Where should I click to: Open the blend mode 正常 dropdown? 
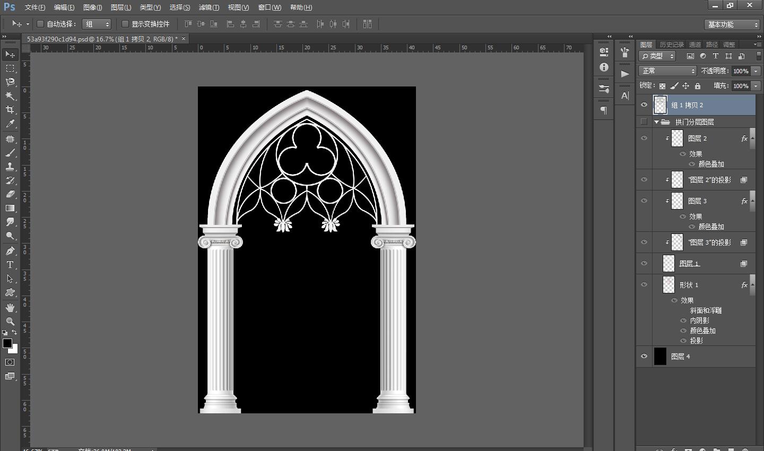pyautogui.click(x=667, y=71)
